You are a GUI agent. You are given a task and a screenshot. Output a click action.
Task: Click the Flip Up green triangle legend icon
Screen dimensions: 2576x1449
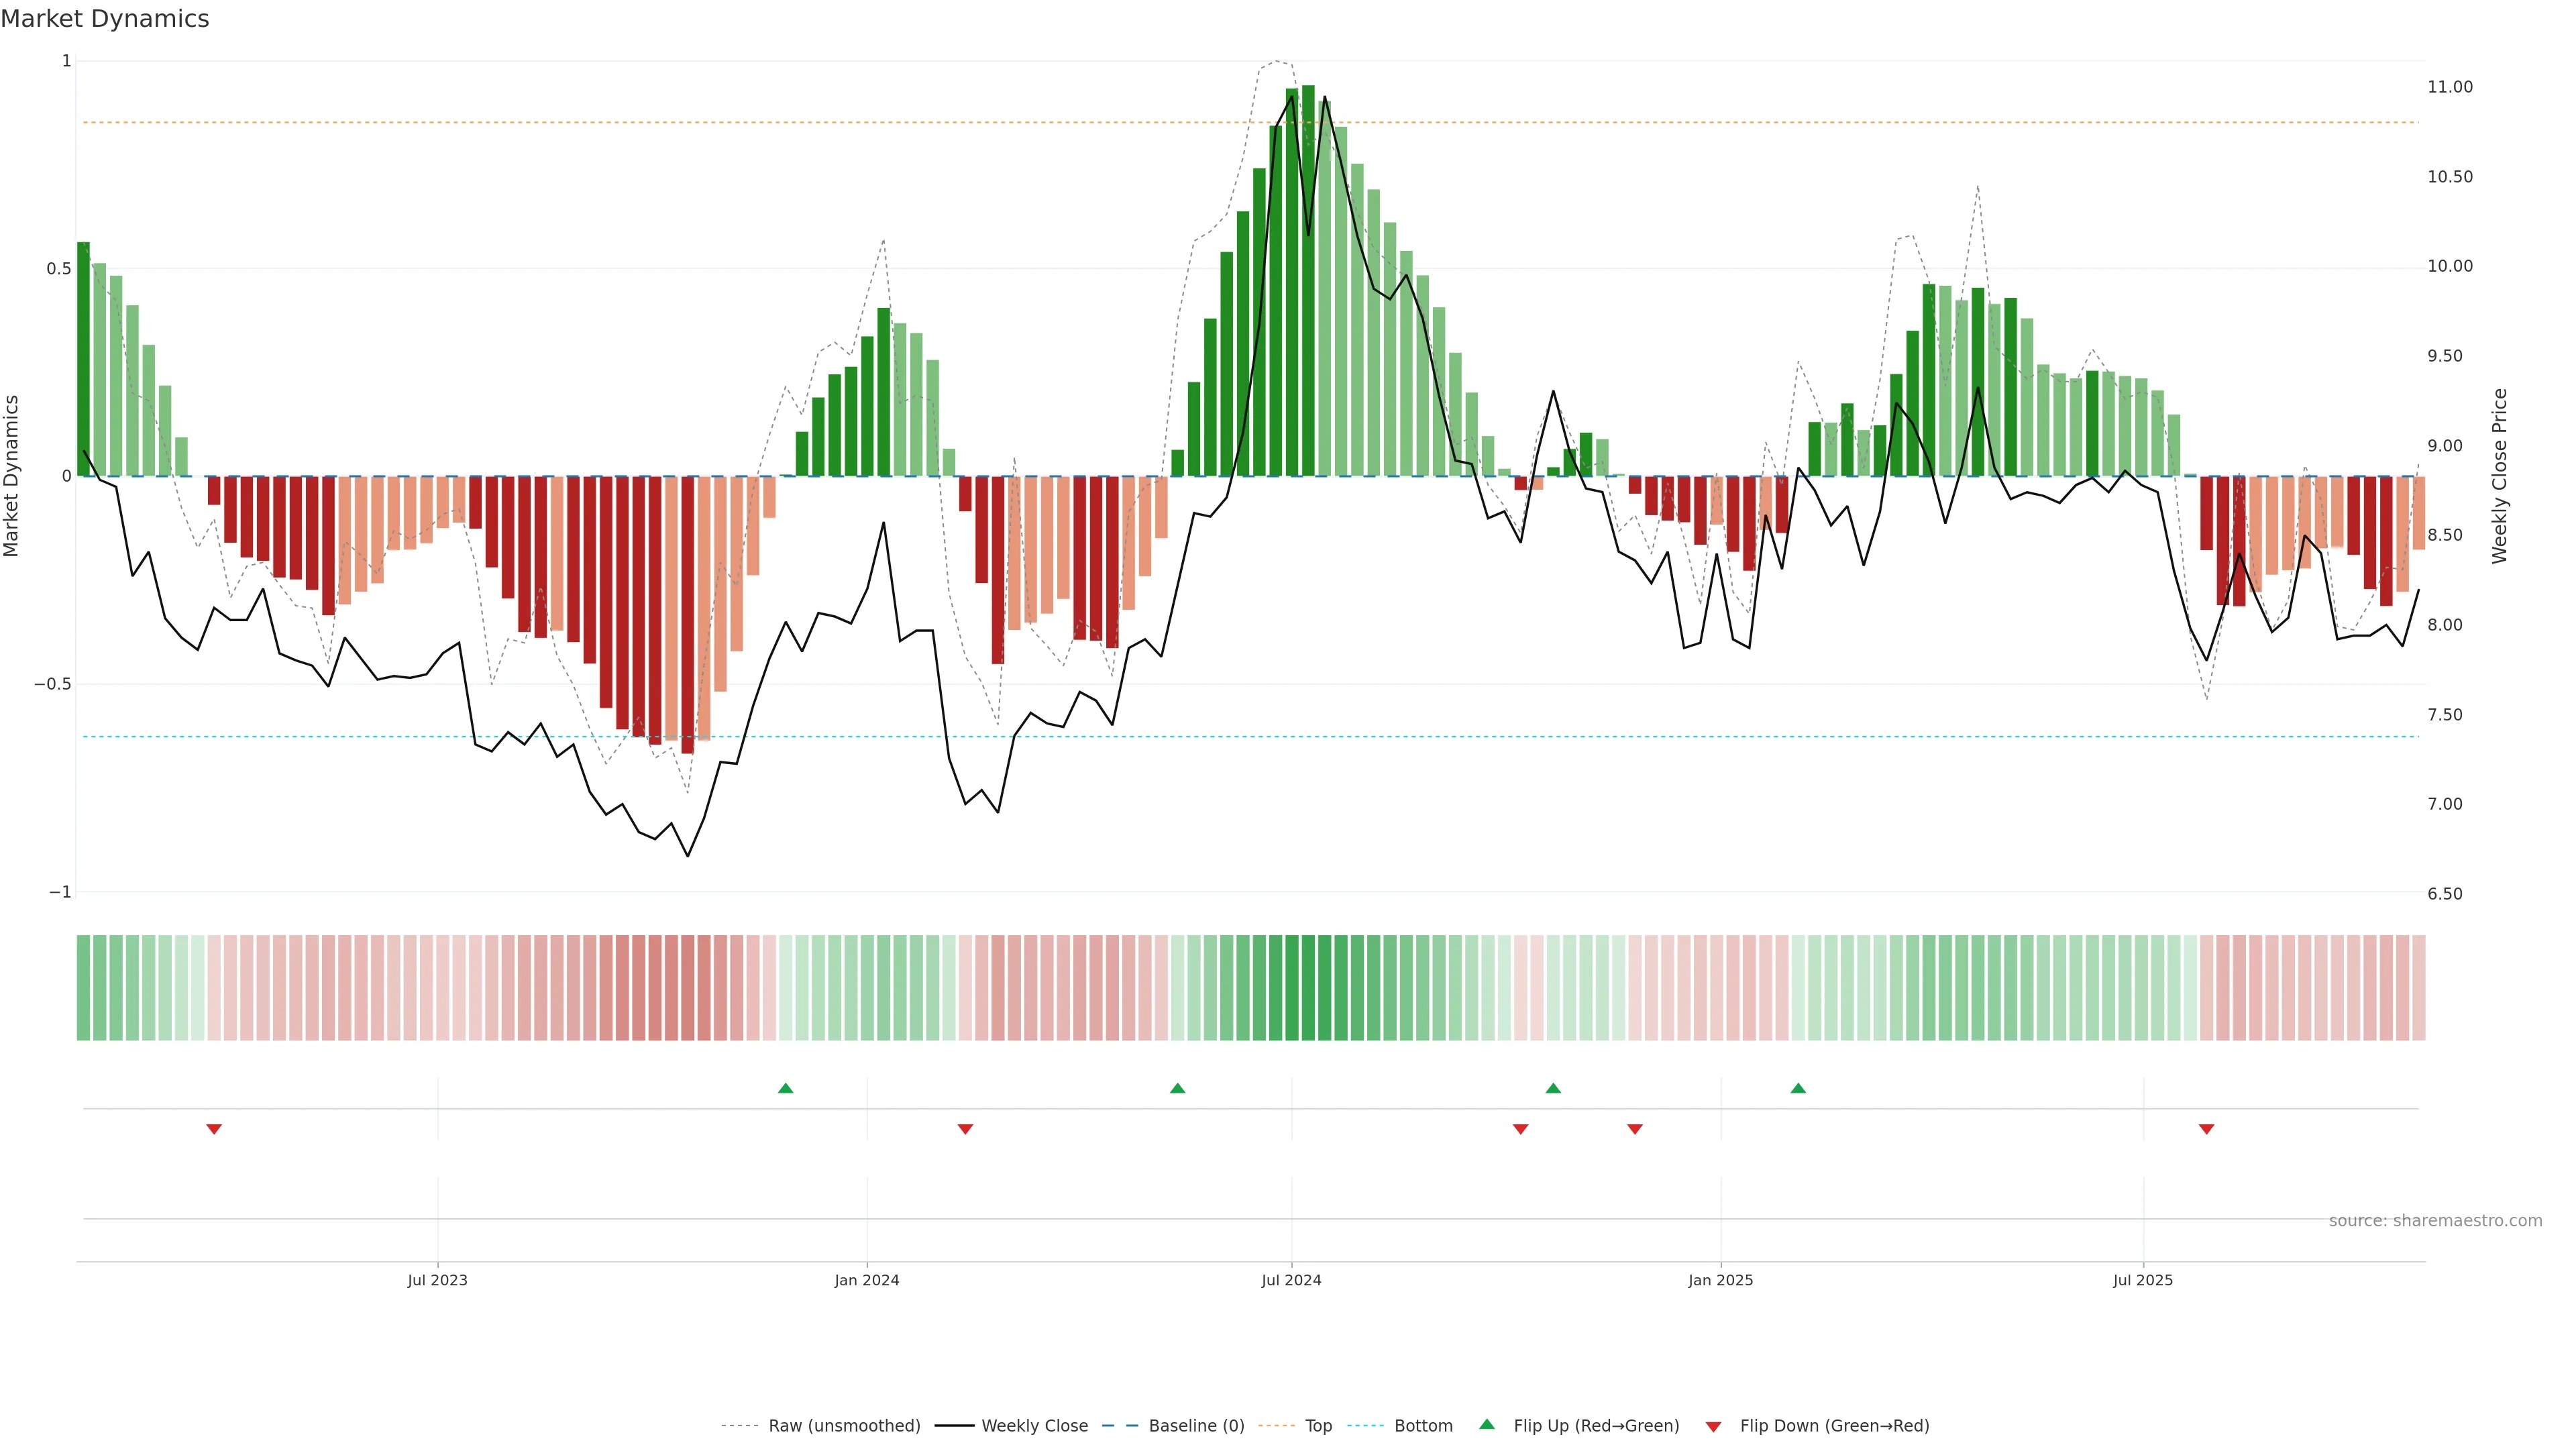coord(1487,1424)
